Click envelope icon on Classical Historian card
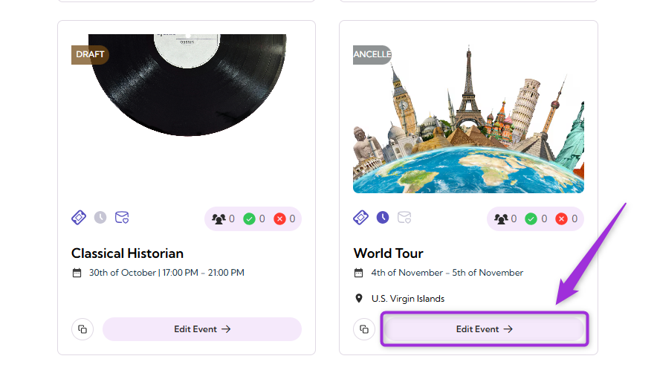Screen dimensions: 657x379 pos(122,218)
